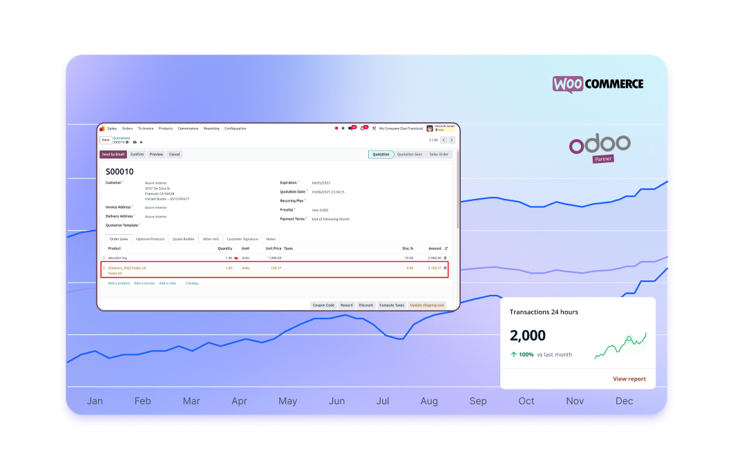Viewport: 733px width, 469px height.
Task: Select Sales Order status stage
Action: (439, 154)
